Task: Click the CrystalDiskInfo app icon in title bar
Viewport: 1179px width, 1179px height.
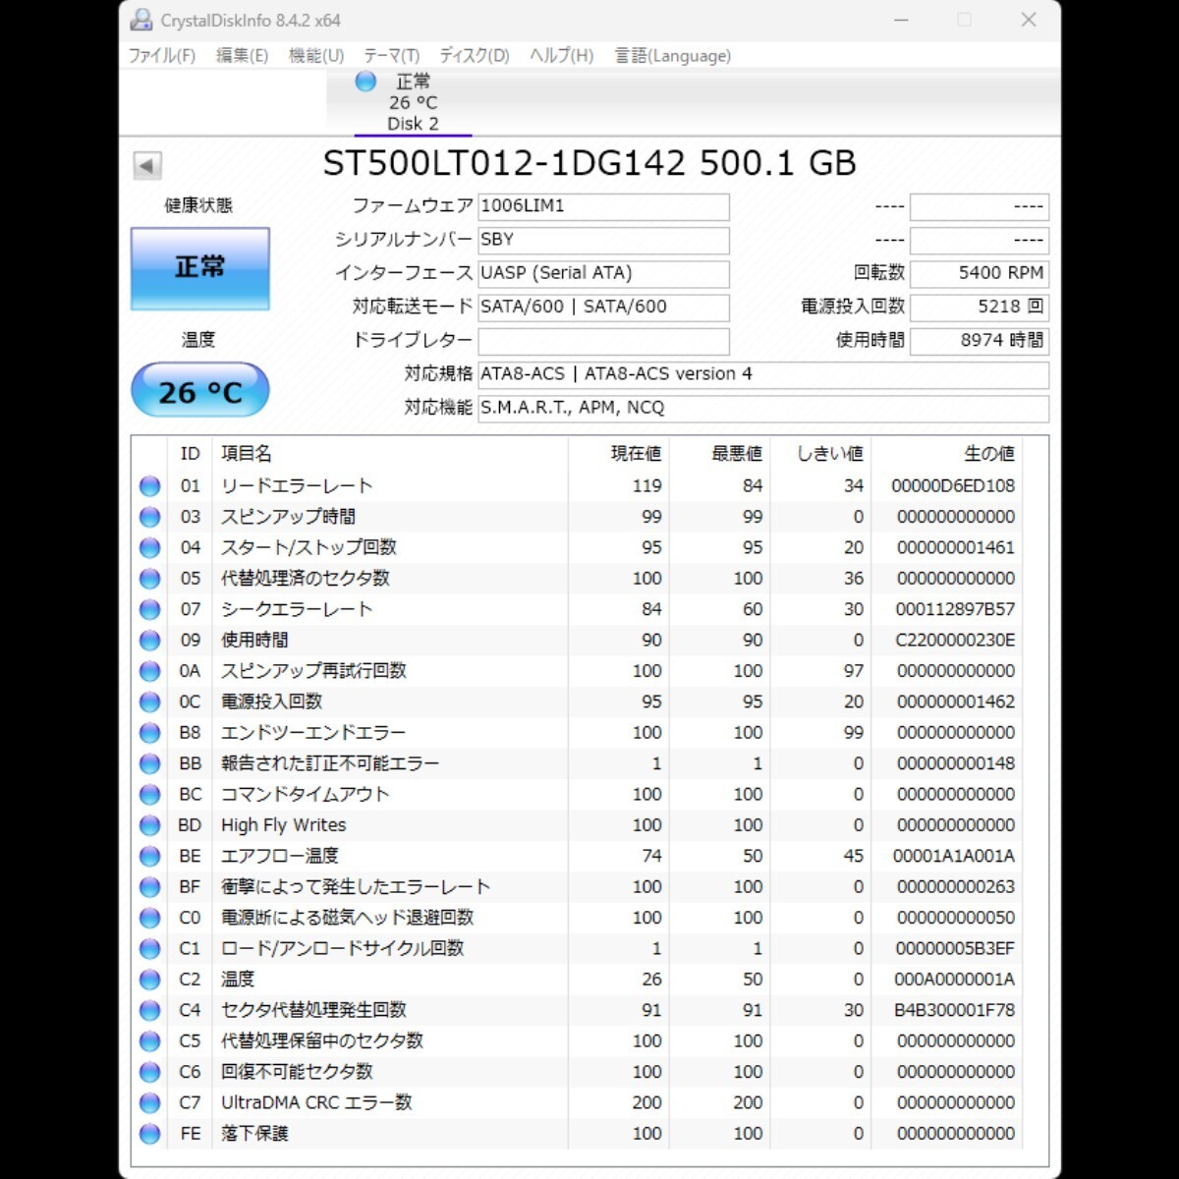Action: tap(142, 20)
